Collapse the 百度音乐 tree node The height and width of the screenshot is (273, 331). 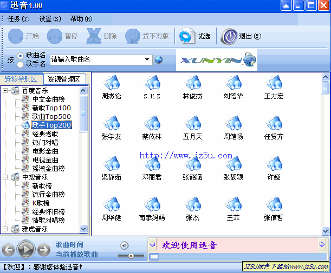tap(5, 91)
